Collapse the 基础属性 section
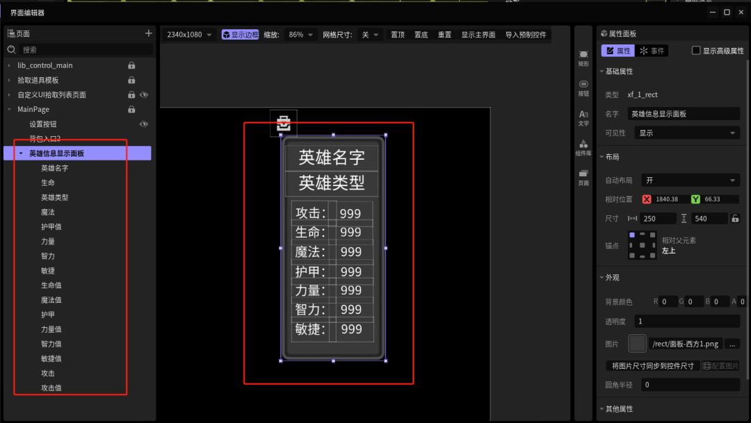Screen dimensions: 751x423 [x=601, y=72]
